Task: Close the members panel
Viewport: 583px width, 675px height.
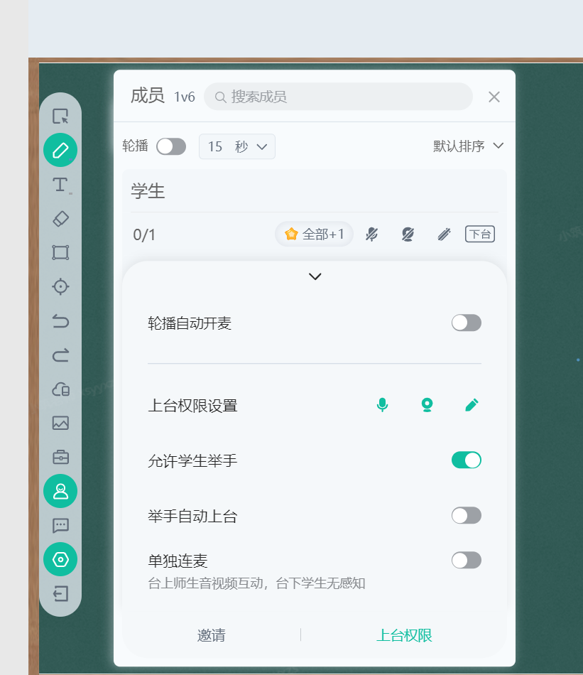Action: point(494,97)
